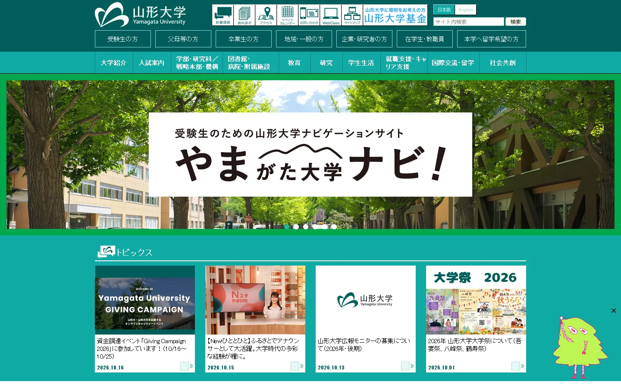
Task: Click the date 2026.10.01
Action: (x=442, y=368)
